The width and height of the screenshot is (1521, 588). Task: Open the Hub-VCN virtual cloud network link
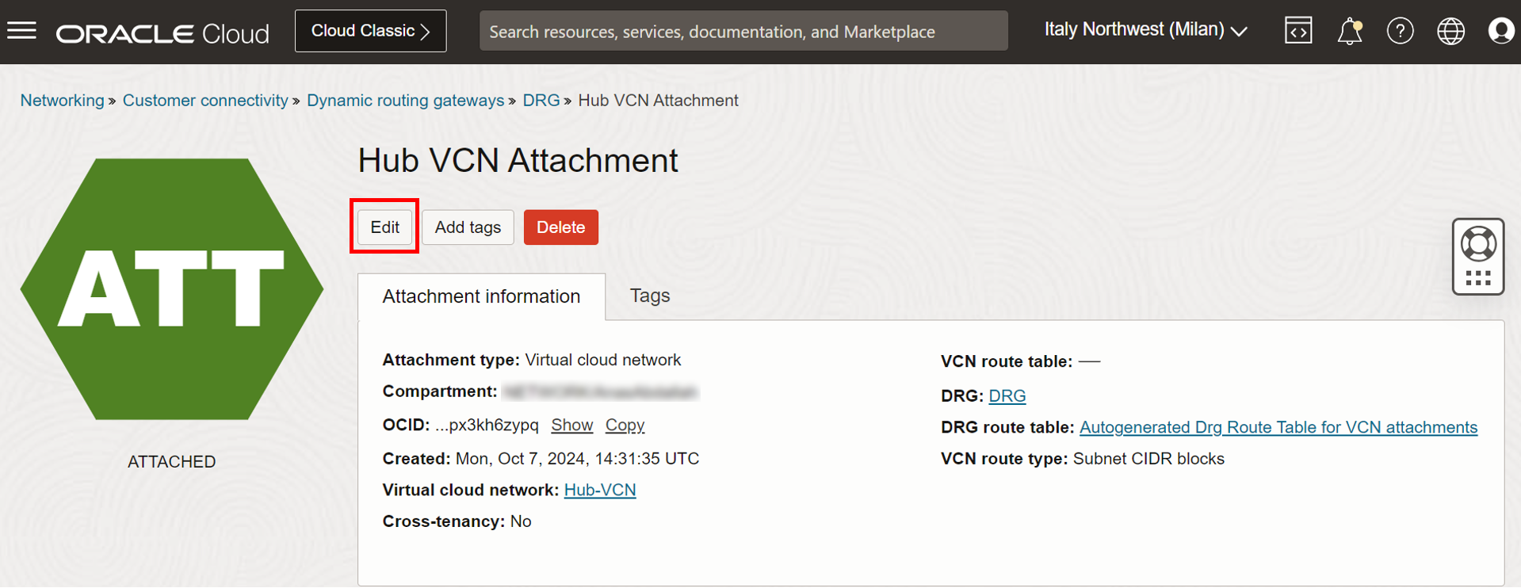click(600, 491)
